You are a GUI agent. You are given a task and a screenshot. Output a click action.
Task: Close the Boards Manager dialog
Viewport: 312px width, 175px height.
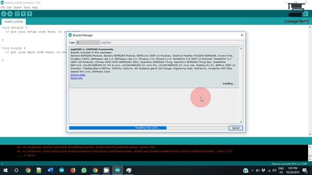242,35
